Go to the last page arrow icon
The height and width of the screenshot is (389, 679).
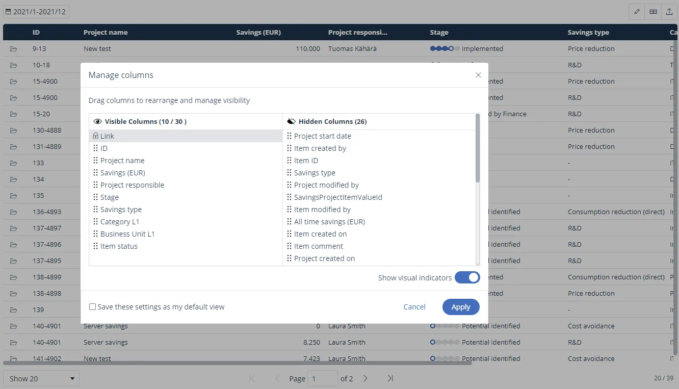390,378
